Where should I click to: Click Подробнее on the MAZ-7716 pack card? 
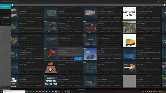[63, 31]
